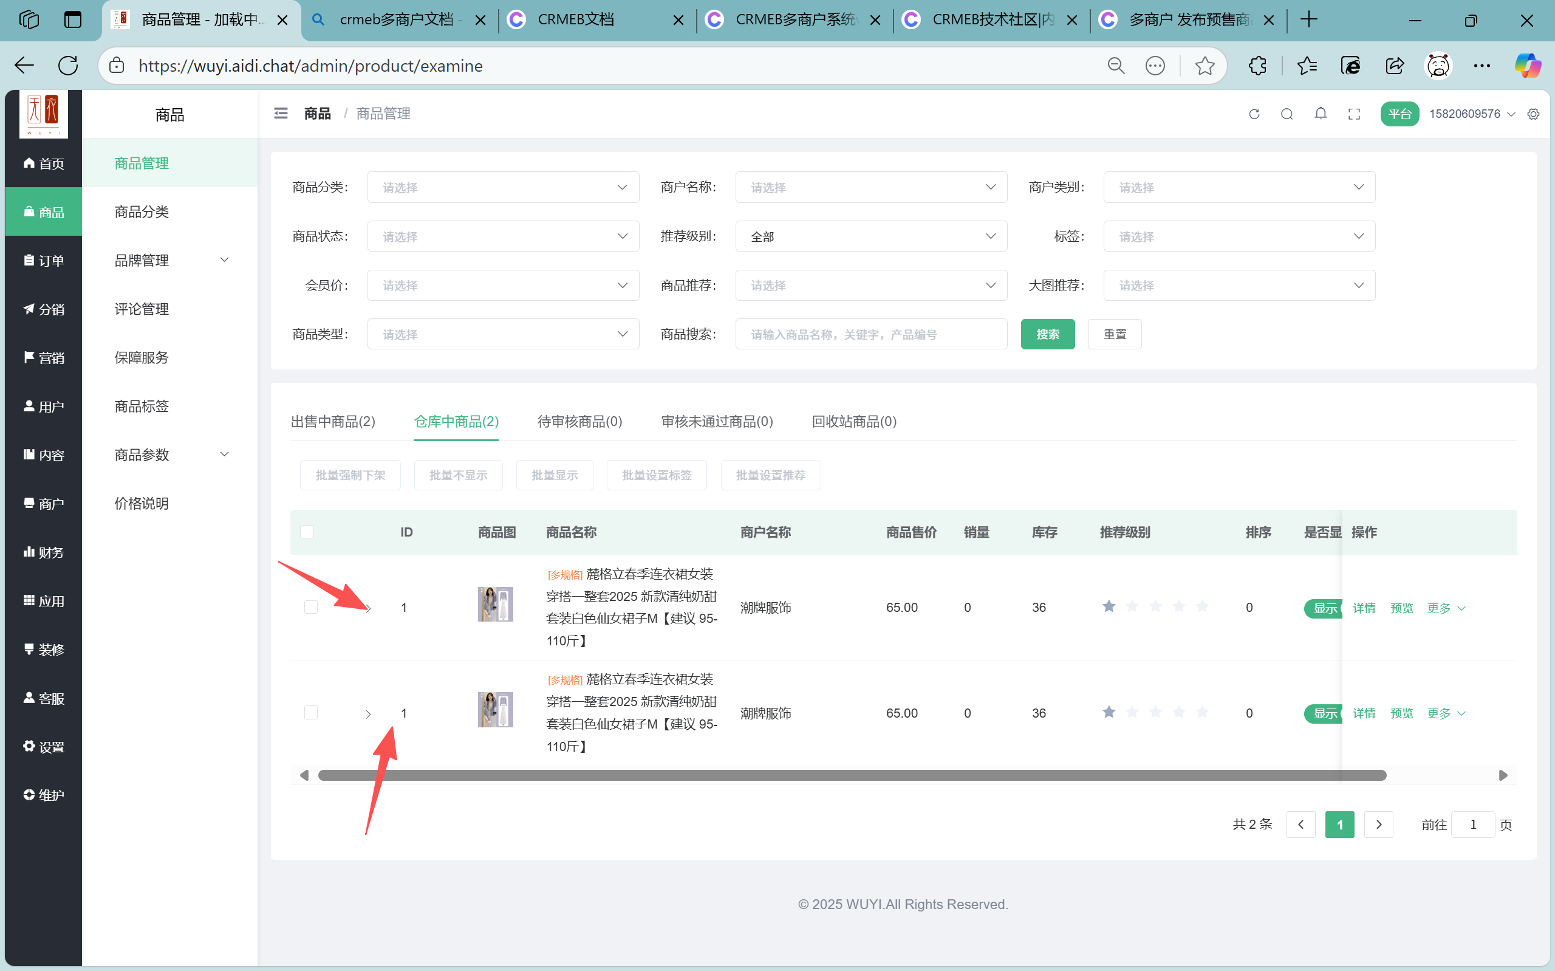
Task: Open the 会员价 filter dropdown
Action: tap(503, 285)
